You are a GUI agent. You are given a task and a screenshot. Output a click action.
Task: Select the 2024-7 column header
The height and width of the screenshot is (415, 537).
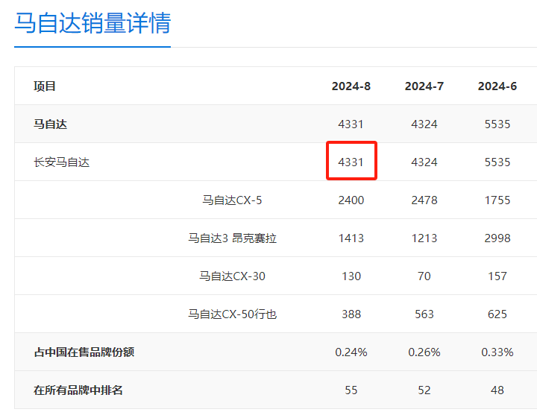coord(424,86)
